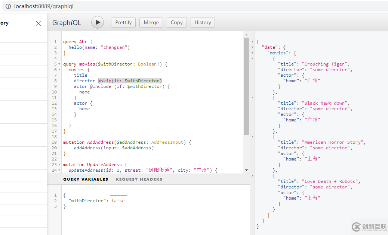Toggle the History toolbar button
The image size is (388, 235).
tap(203, 22)
